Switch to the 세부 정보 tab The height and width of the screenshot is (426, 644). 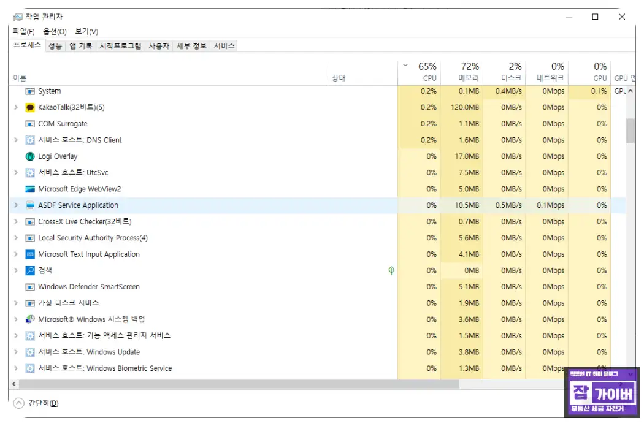click(x=191, y=46)
